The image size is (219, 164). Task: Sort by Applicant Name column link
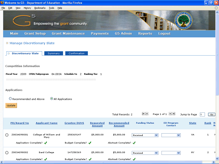(47, 123)
